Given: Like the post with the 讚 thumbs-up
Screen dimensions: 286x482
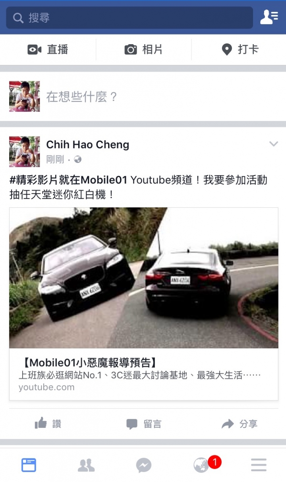Looking at the screenshot, I should (48, 423).
